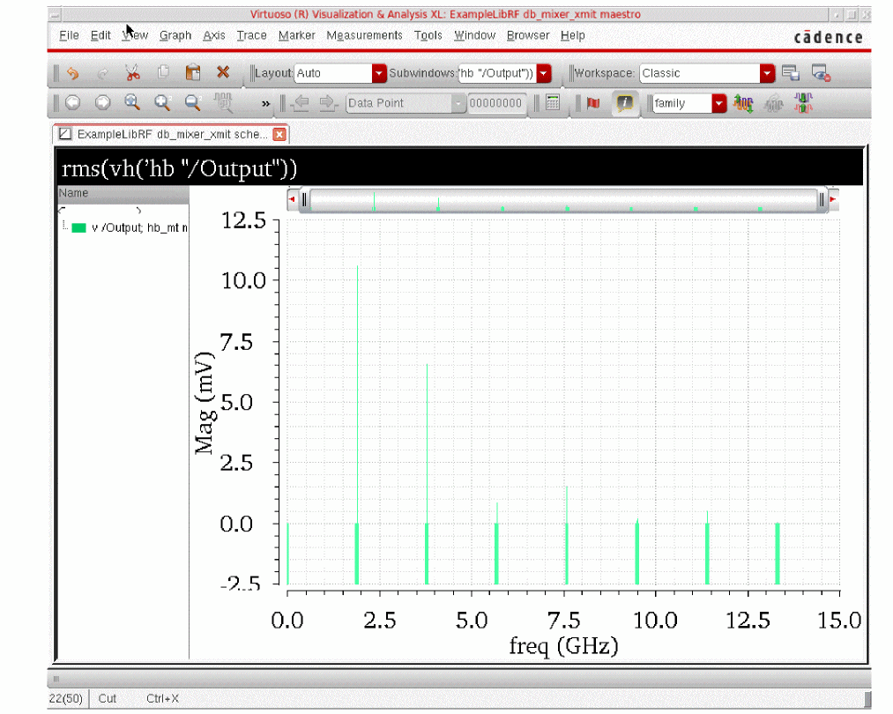This screenshot has height=714, width=893.
Task: Open the Tools menu
Action: click(x=428, y=35)
